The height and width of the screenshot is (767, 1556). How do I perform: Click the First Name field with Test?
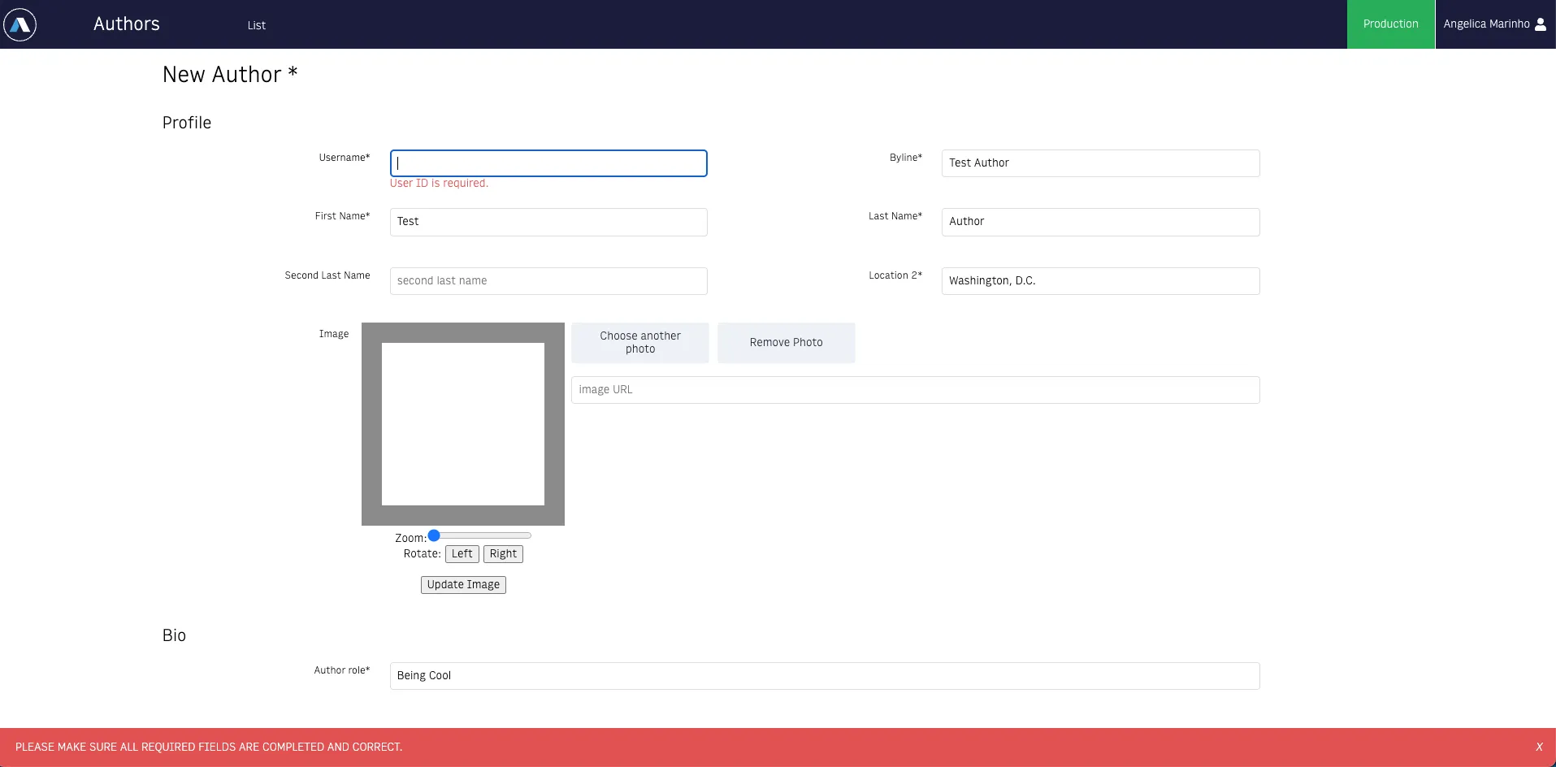point(548,222)
